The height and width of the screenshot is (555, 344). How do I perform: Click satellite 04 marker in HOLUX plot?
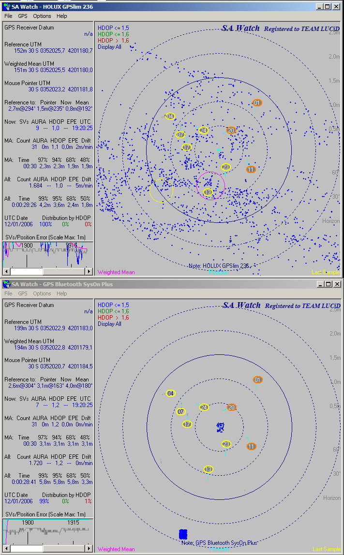[x=170, y=117]
